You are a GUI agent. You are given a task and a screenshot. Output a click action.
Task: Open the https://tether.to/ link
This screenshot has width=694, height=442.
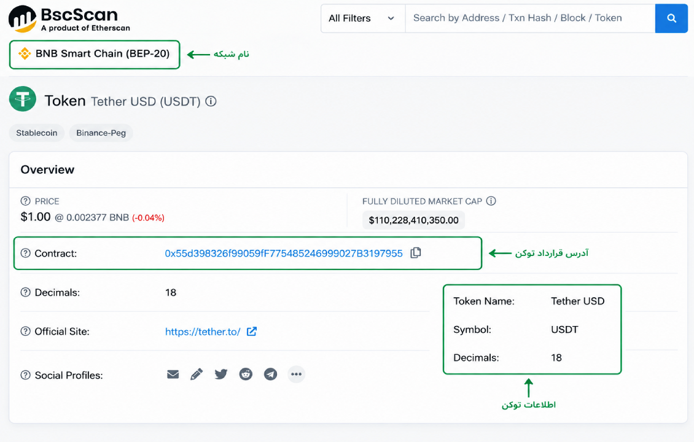pyautogui.click(x=203, y=331)
